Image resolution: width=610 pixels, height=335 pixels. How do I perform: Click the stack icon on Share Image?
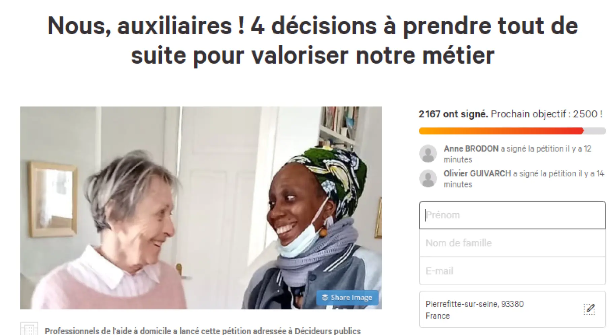(x=325, y=298)
